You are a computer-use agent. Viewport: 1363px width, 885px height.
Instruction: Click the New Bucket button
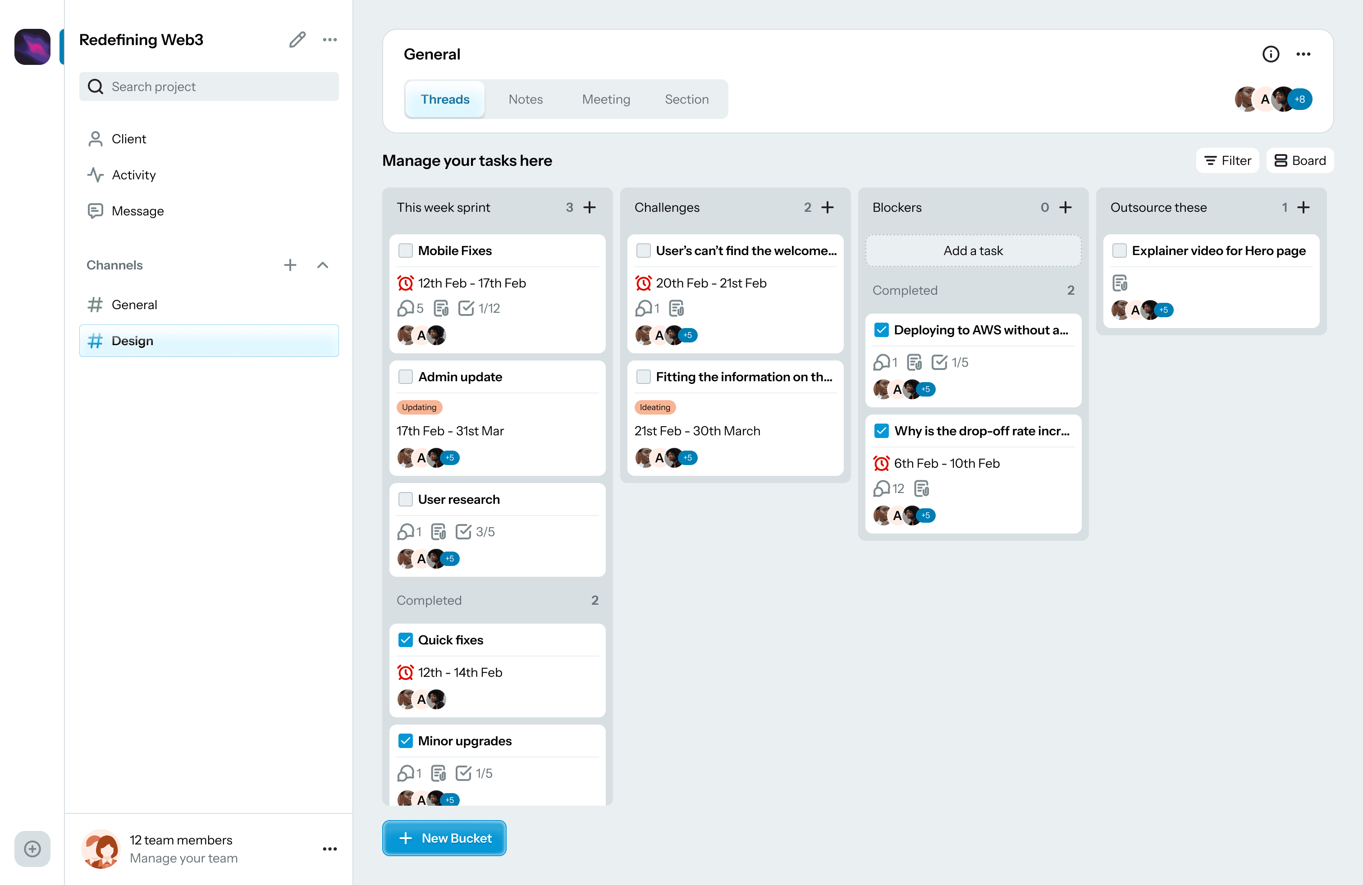[x=444, y=838]
